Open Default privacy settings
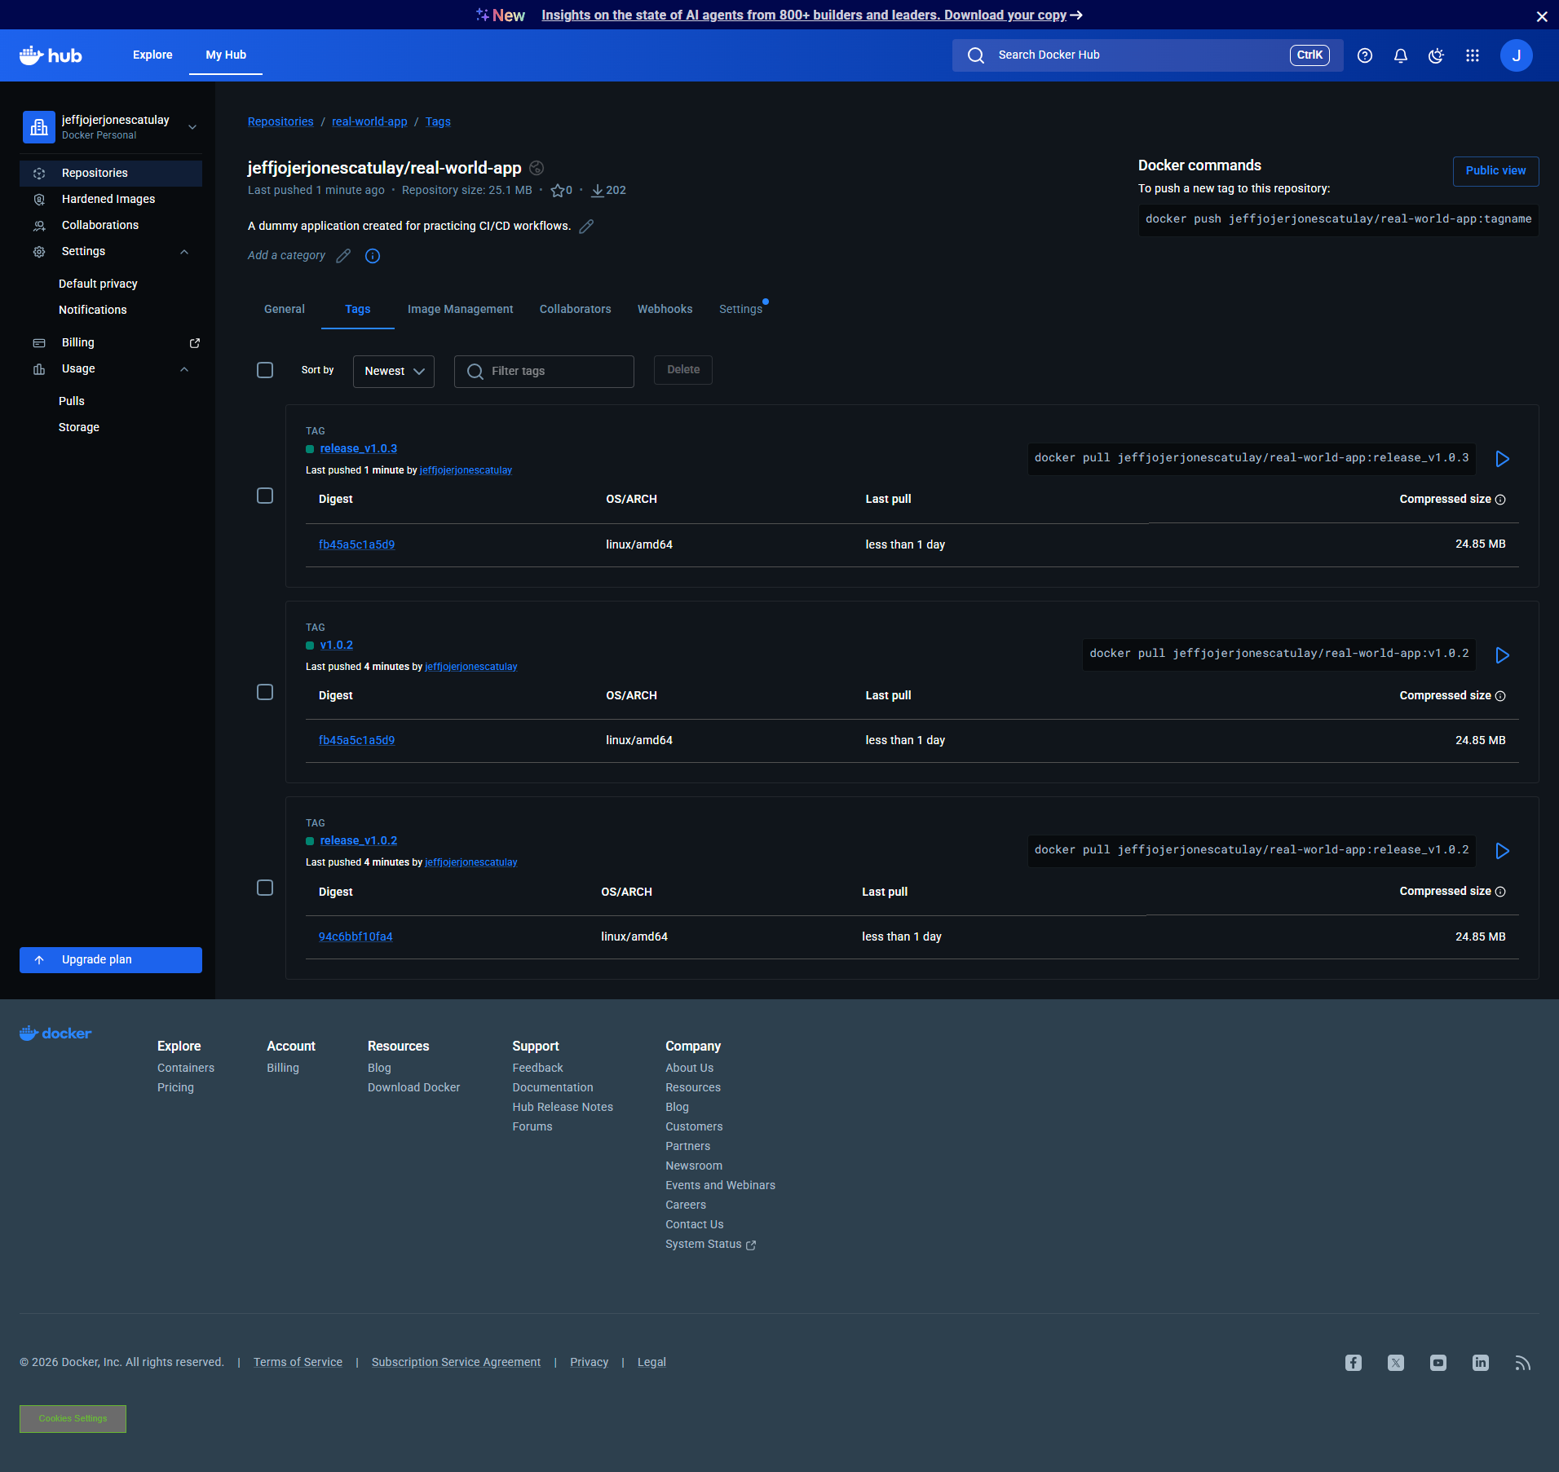This screenshot has width=1559, height=1472. pyautogui.click(x=98, y=284)
